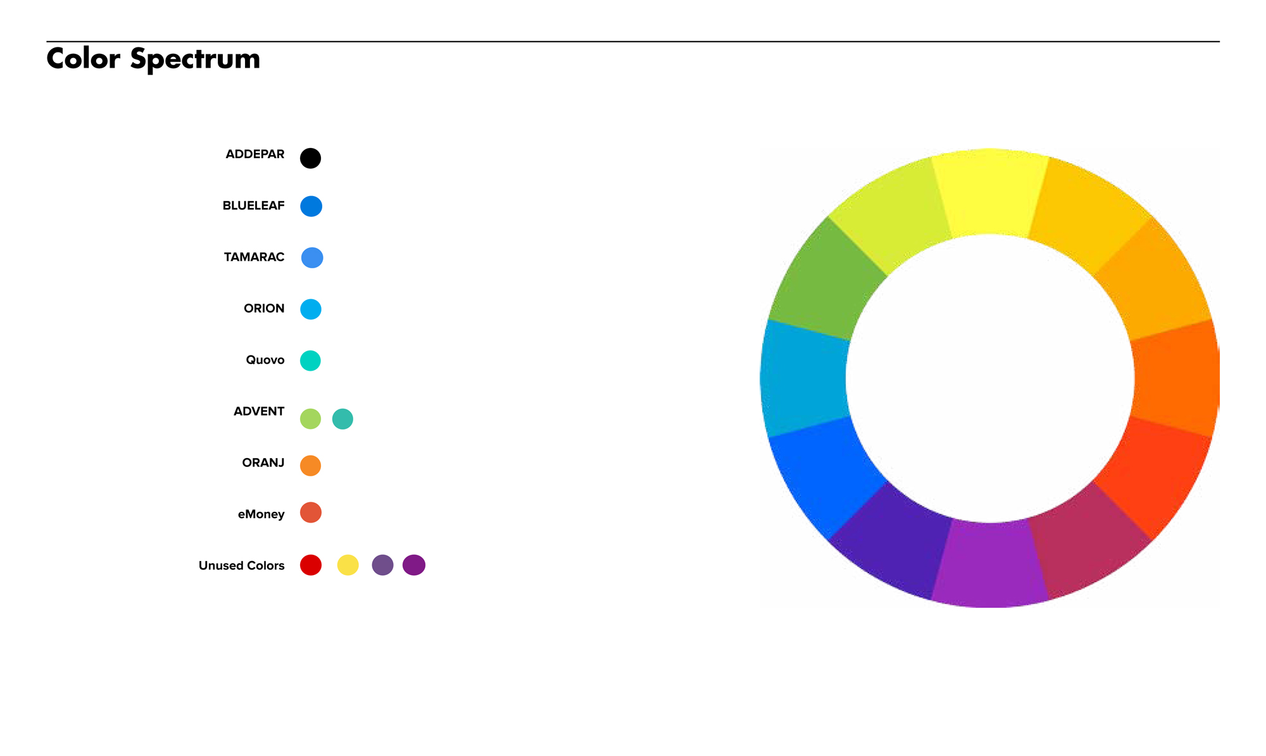Select the Quovo teal color dot
1266x756 pixels.
click(x=310, y=360)
